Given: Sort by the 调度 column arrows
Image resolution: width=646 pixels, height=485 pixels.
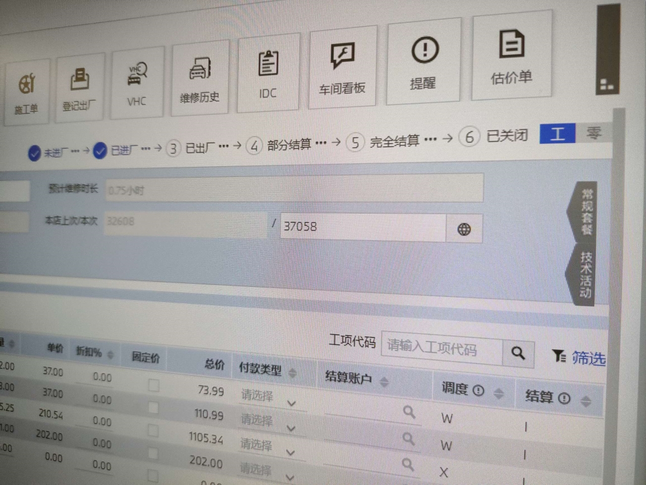Looking at the screenshot, I should pos(499,393).
